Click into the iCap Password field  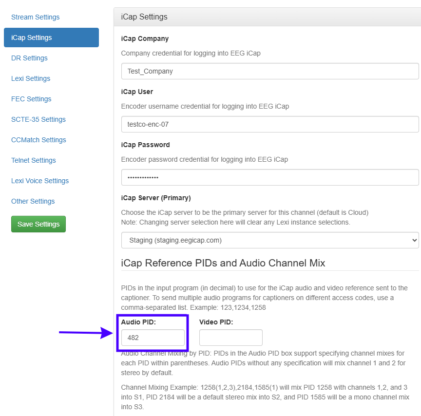click(270, 177)
